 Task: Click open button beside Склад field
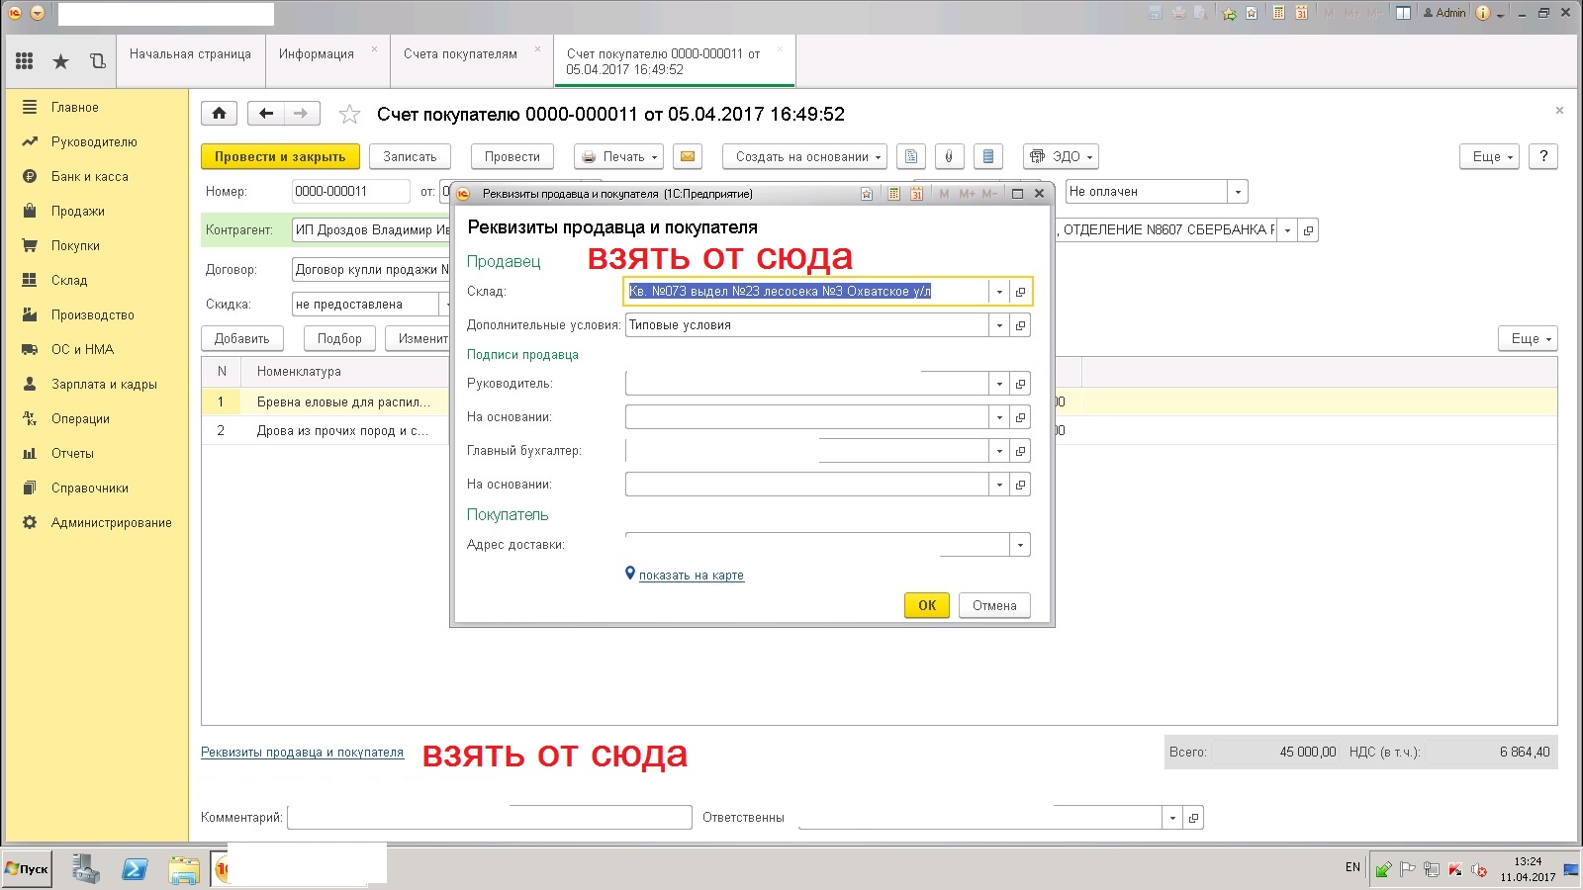pos(1020,292)
